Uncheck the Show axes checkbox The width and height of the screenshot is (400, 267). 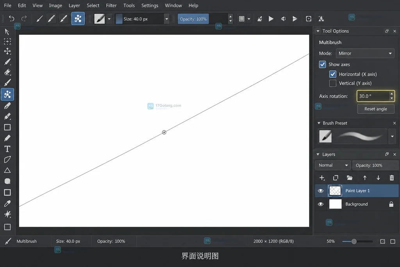(322, 65)
